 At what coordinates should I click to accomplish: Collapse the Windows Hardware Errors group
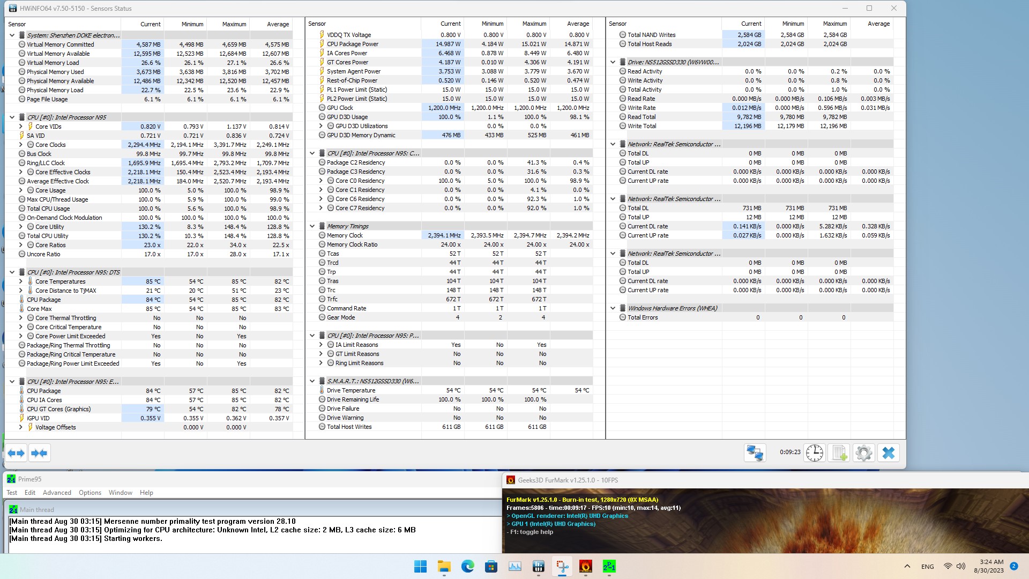coord(613,308)
